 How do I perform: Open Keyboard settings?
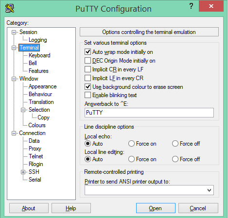pos(39,55)
